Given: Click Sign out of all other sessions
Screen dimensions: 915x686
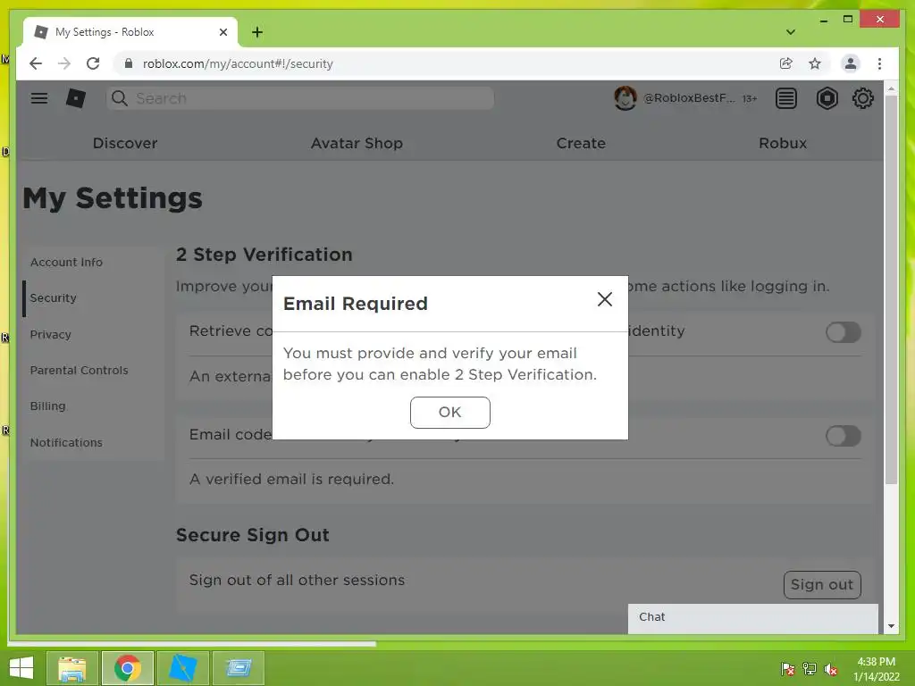Looking at the screenshot, I should 822,584.
